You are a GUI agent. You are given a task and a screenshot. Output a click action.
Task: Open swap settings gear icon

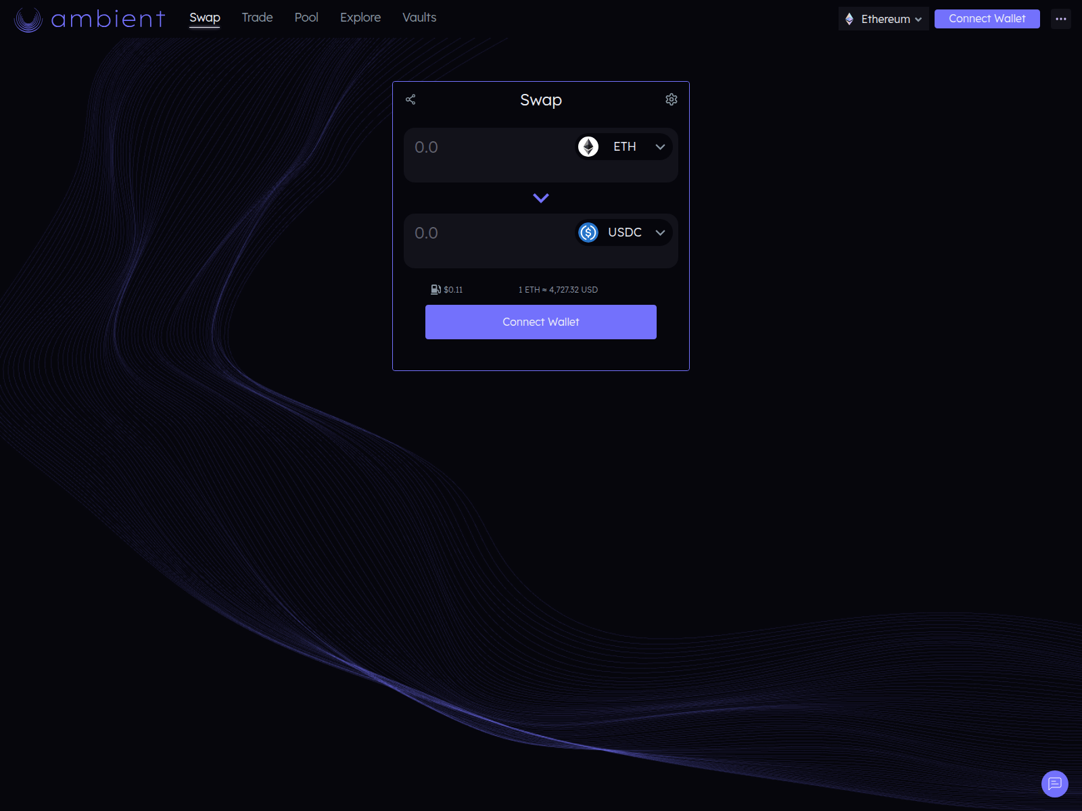pos(671,100)
